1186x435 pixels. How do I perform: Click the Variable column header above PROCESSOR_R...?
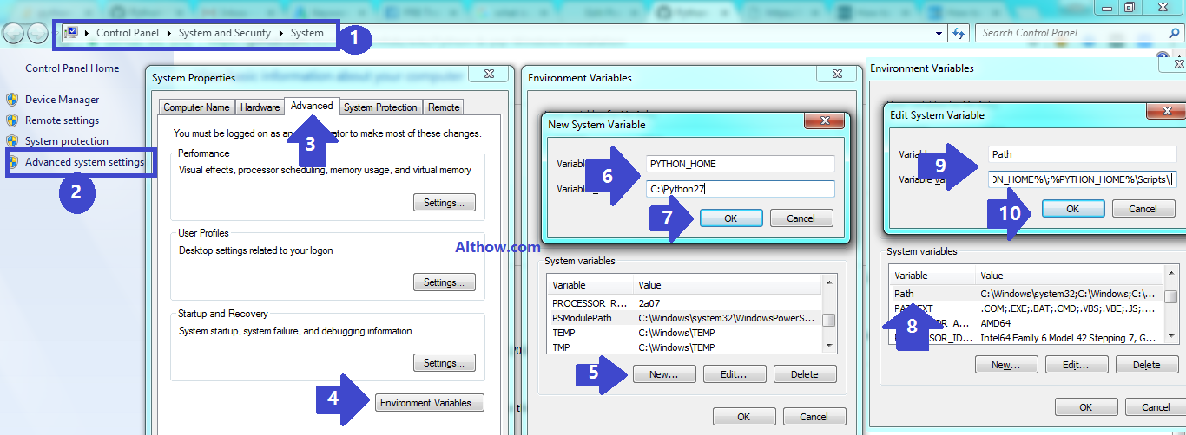pyautogui.click(x=590, y=285)
